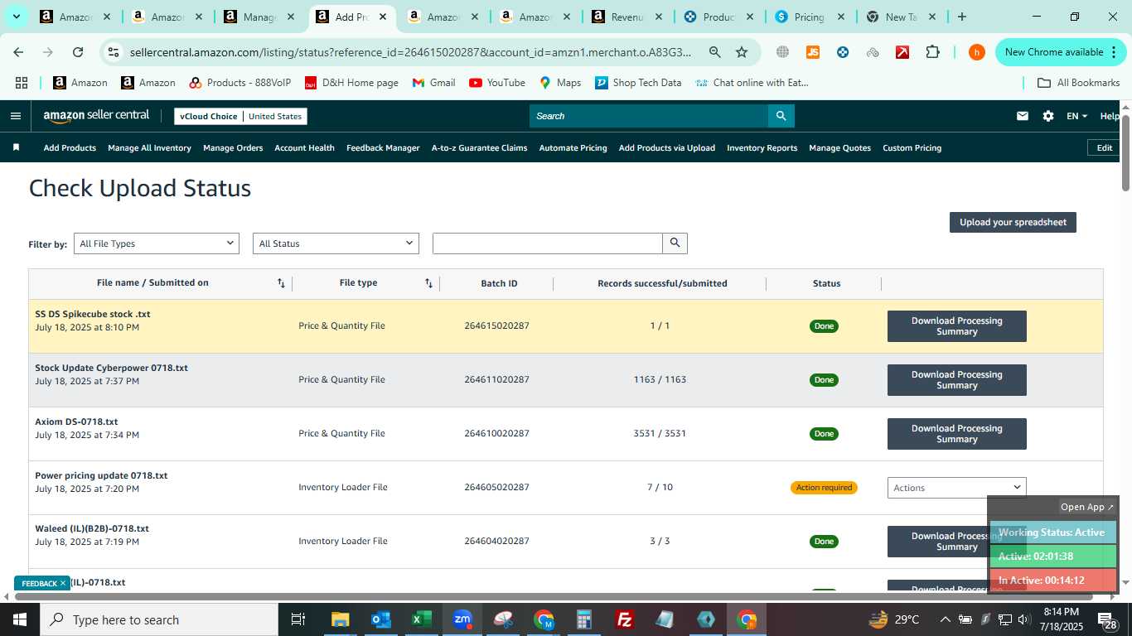Go to Automate Pricing
1132x636 pixels.
[573, 147]
